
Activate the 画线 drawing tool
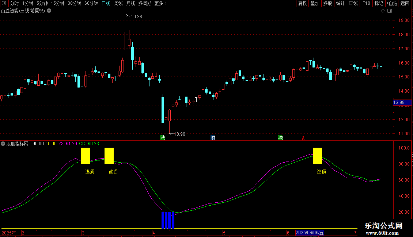pos(353,3)
